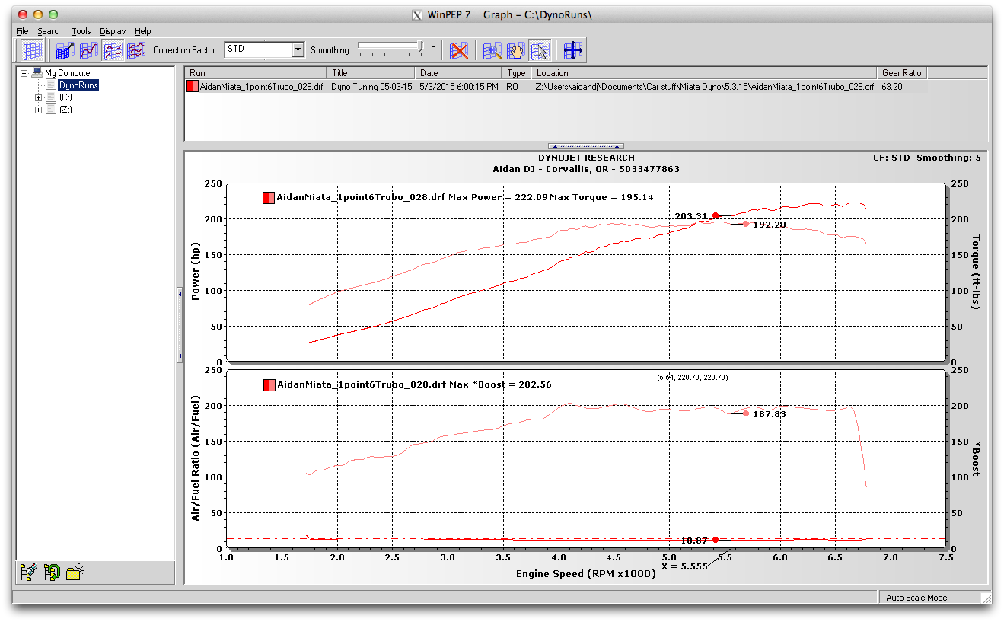Screen dimensions: 1004x622
Task: Select the hand pan graph tool
Action: point(516,51)
